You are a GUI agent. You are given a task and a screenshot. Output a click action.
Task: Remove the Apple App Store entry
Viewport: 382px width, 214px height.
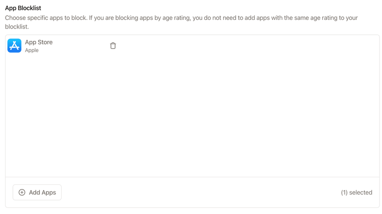point(113,45)
